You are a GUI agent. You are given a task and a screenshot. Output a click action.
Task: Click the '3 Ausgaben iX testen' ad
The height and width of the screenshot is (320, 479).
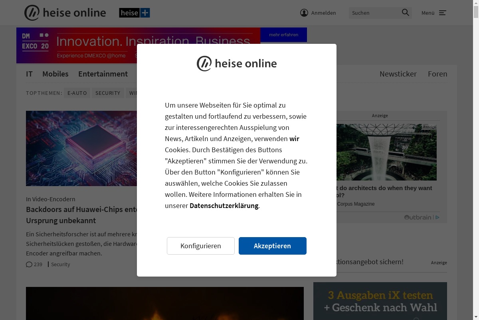pos(380,301)
